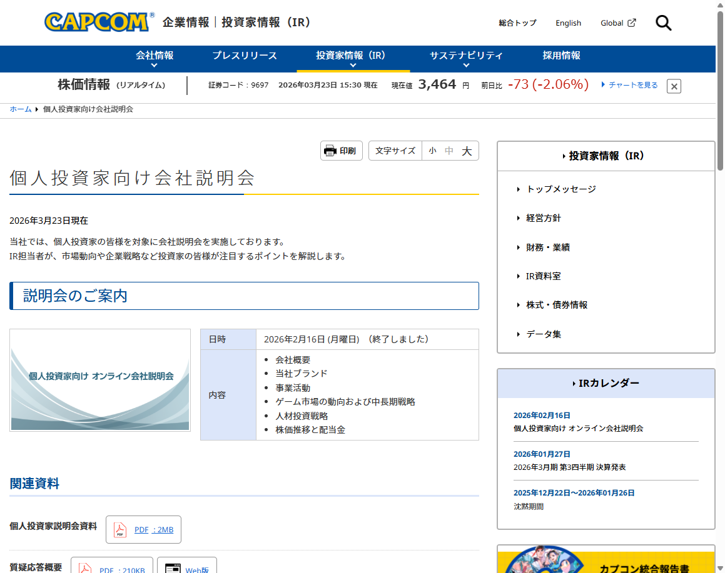Dismiss the stock price information bar

[x=674, y=86]
